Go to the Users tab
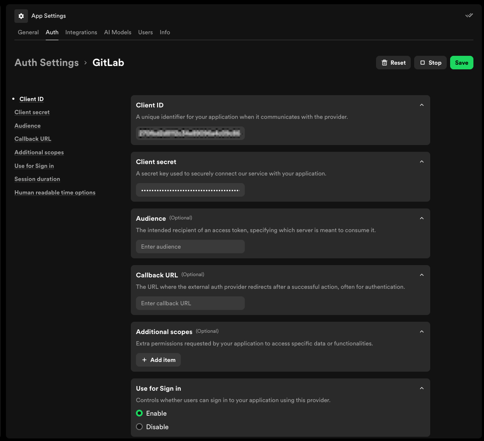This screenshot has height=441, width=484. tap(145, 33)
